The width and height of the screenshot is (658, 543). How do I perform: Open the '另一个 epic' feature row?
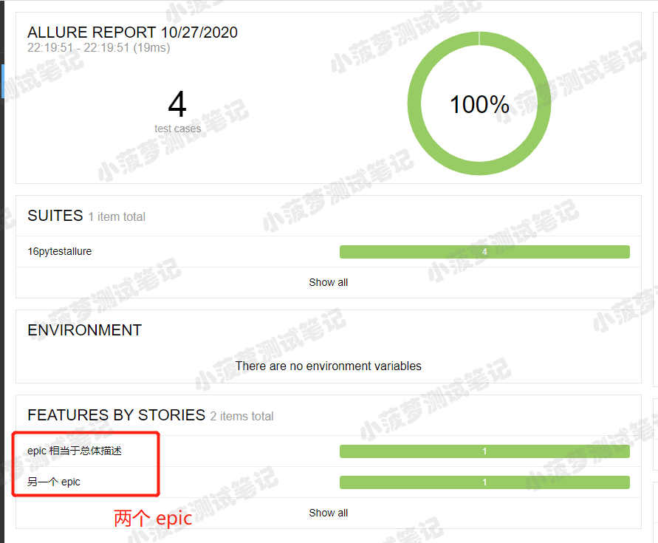coord(329,482)
